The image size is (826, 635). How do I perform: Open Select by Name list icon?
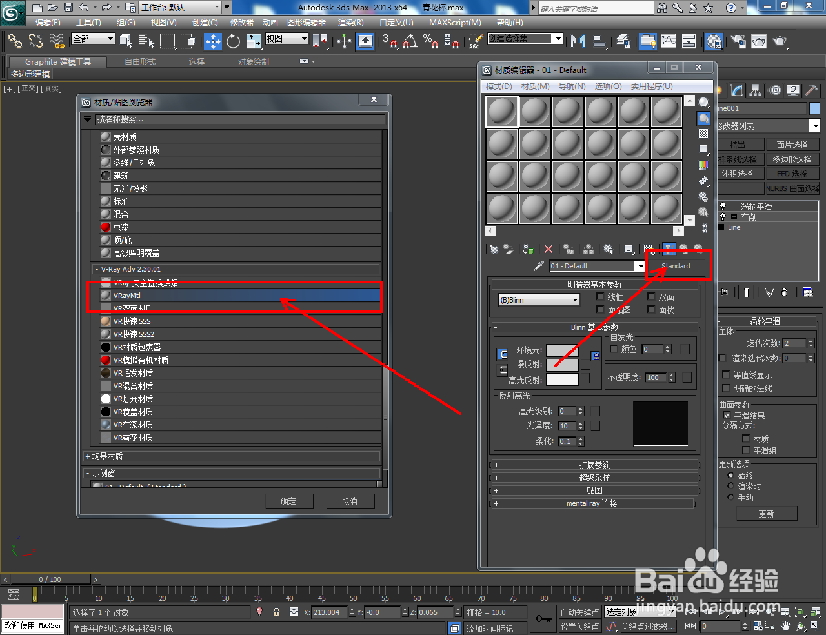(146, 41)
